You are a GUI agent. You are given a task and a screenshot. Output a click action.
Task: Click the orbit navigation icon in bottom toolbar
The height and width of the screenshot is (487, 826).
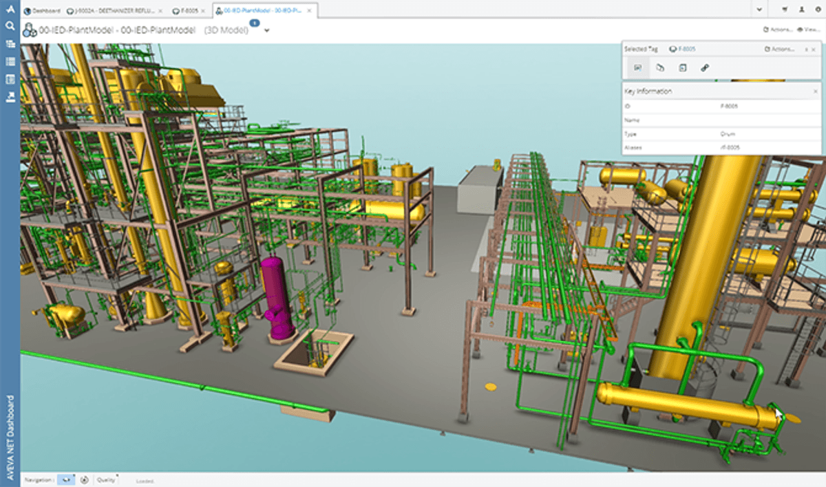pos(85,479)
